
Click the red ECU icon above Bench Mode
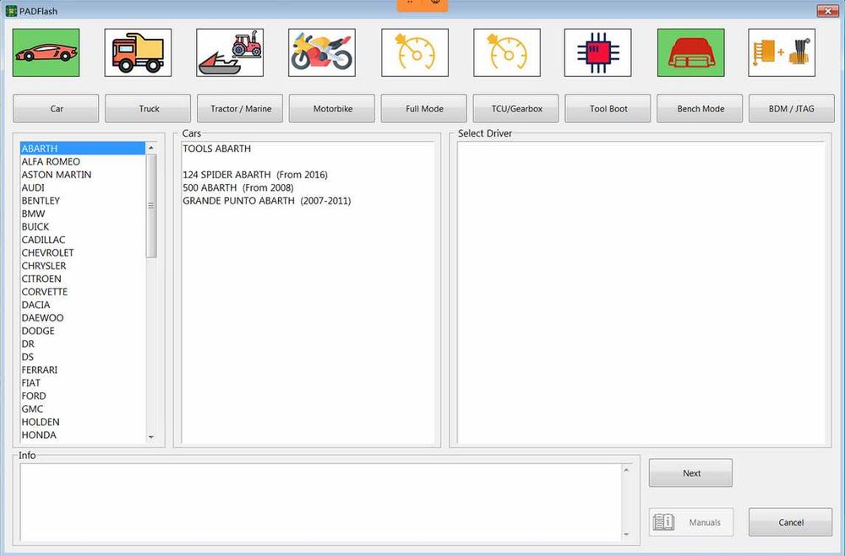click(x=691, y=53)
